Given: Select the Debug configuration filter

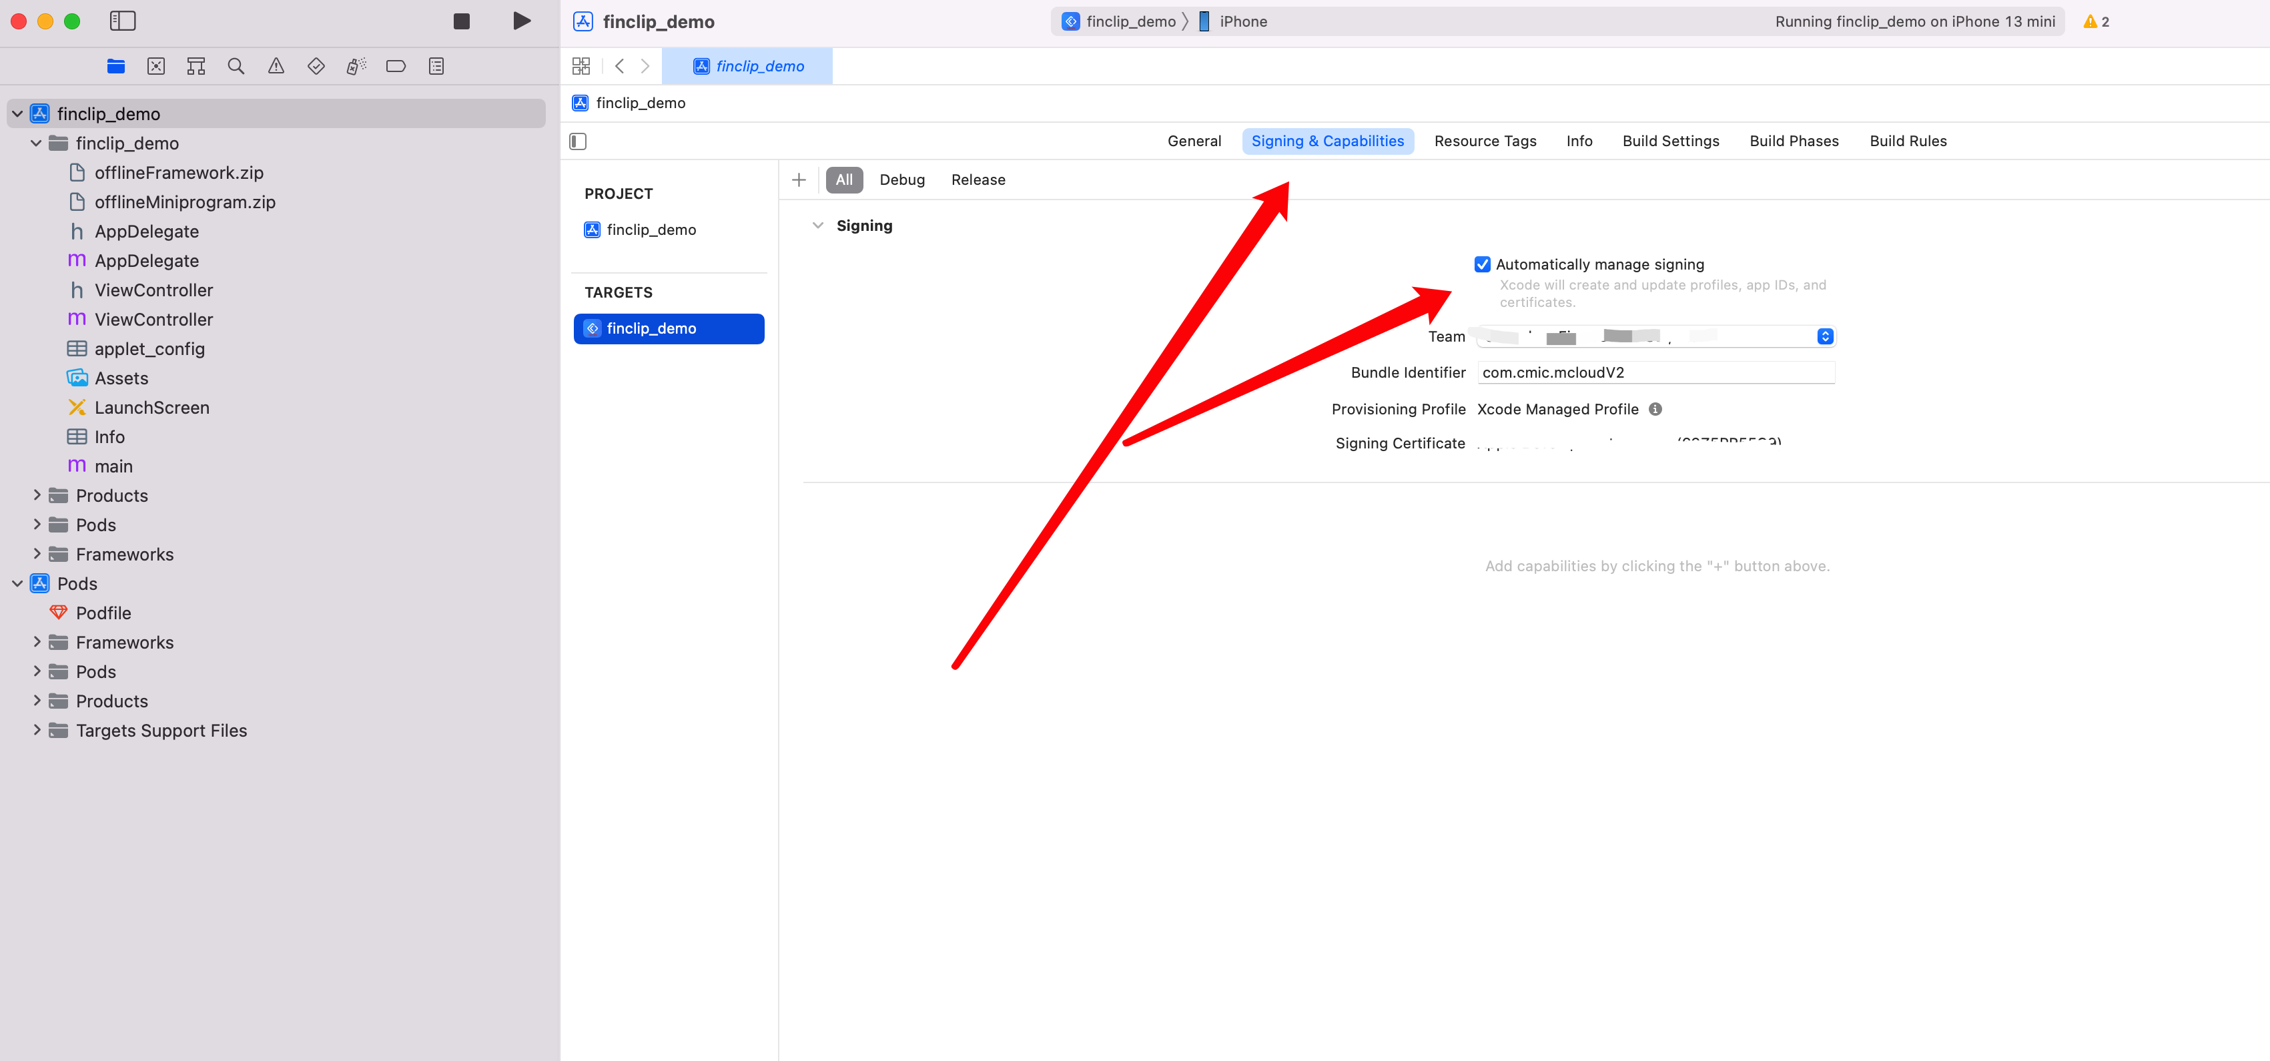Looking at the screenshot, I should pyautogui.click(x=901, y=180).
